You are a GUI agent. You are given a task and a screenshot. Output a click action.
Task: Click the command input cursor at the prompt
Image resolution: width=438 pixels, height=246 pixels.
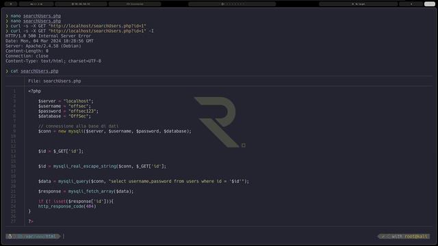pyautogui.click(x=64, y=236)
